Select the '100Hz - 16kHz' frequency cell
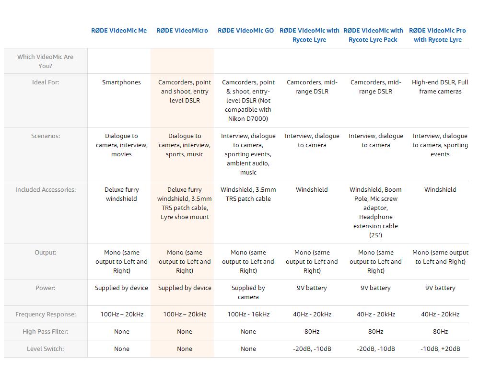The height and width of the screenshot is (372, 479). point(248,314)
